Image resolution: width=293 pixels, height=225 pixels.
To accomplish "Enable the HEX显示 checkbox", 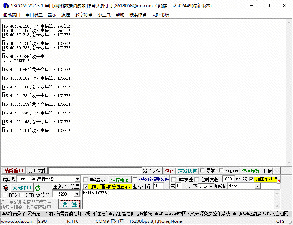I will coord(86,179).
